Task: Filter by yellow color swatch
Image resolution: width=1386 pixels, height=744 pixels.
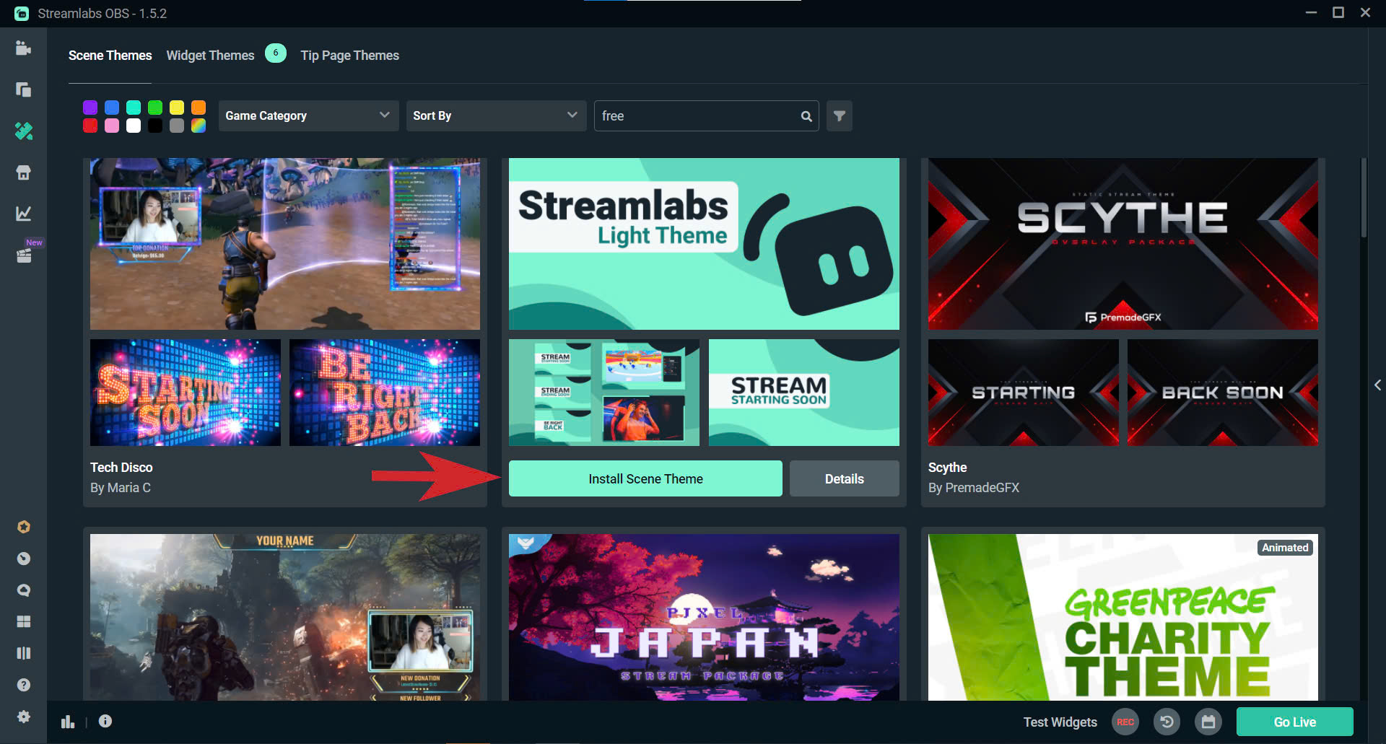Action: (x=177, y=108)
